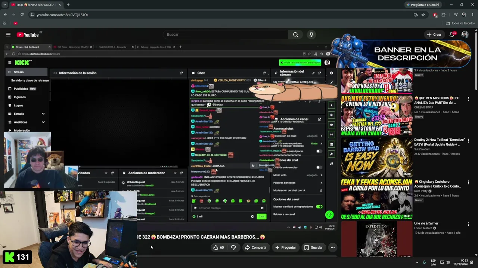
Task: Open the Teka y Fekas Aconsejan thumbnail
Action: pyautogui.click(x=376, y=199)
